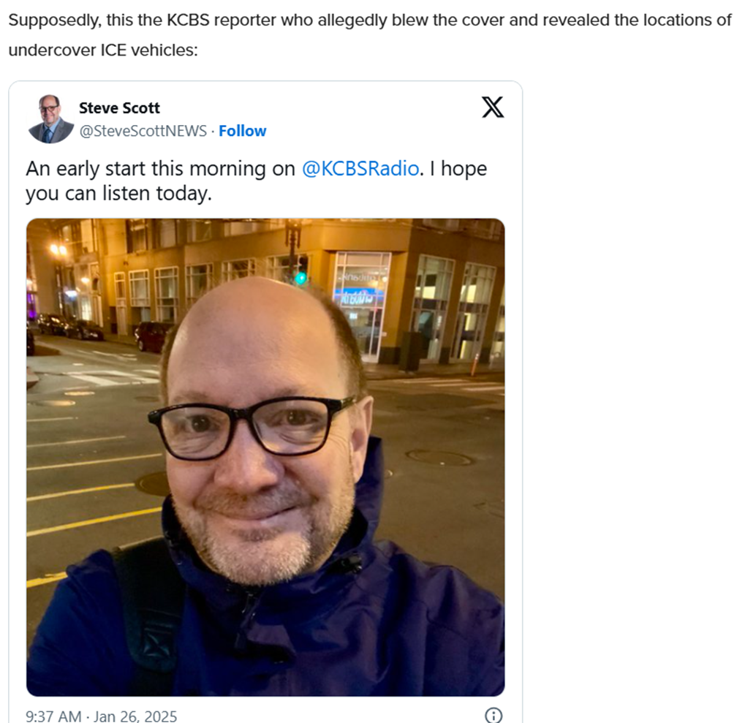Open the selfie photo in the tweet
Image resolution: width=737 pixels, height=723 pixels.
pos(265,457)
